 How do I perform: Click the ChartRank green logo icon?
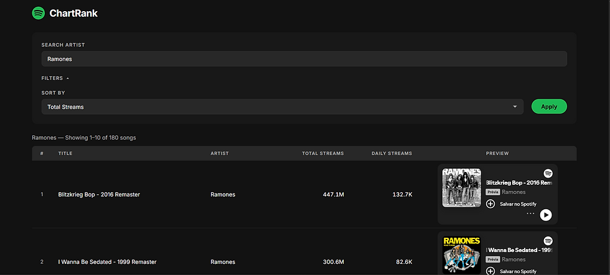click(x=38, y=13)
